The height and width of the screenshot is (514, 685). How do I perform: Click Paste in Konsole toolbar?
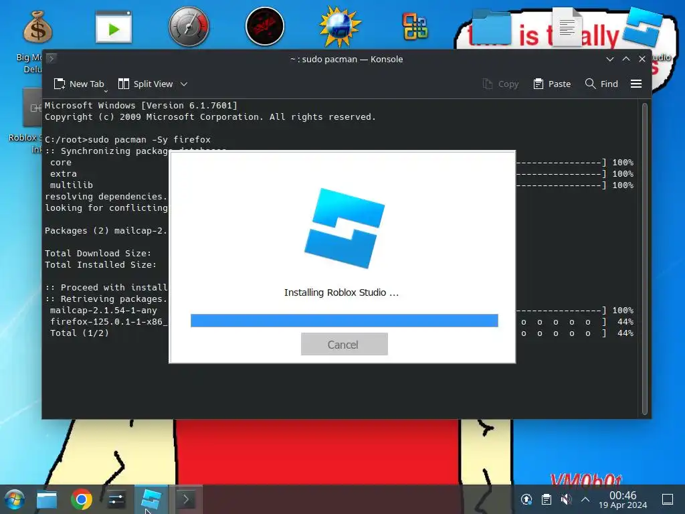(x=552, y=84)
